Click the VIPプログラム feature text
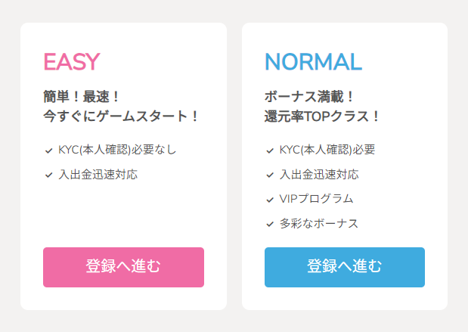Image resolution: width=468 pixels, height=332 pixels. click(x=316, y=199)
